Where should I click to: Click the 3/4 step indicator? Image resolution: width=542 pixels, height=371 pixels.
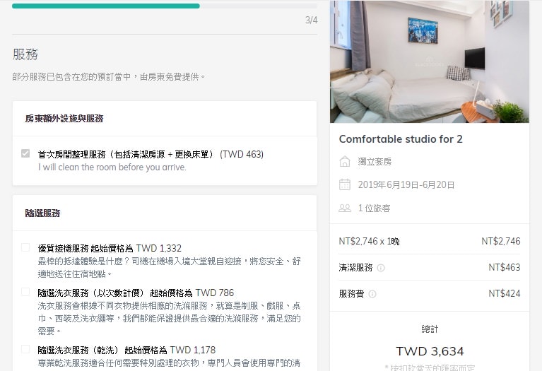311,20
